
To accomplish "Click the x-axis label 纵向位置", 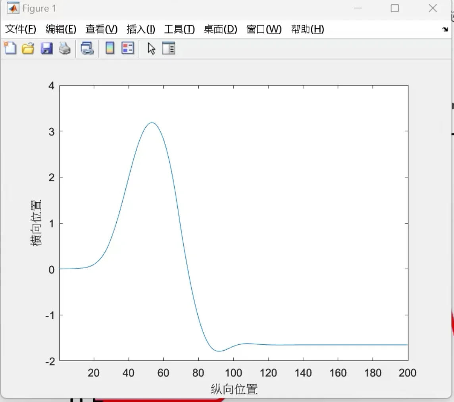I will (x=234, y=389).
